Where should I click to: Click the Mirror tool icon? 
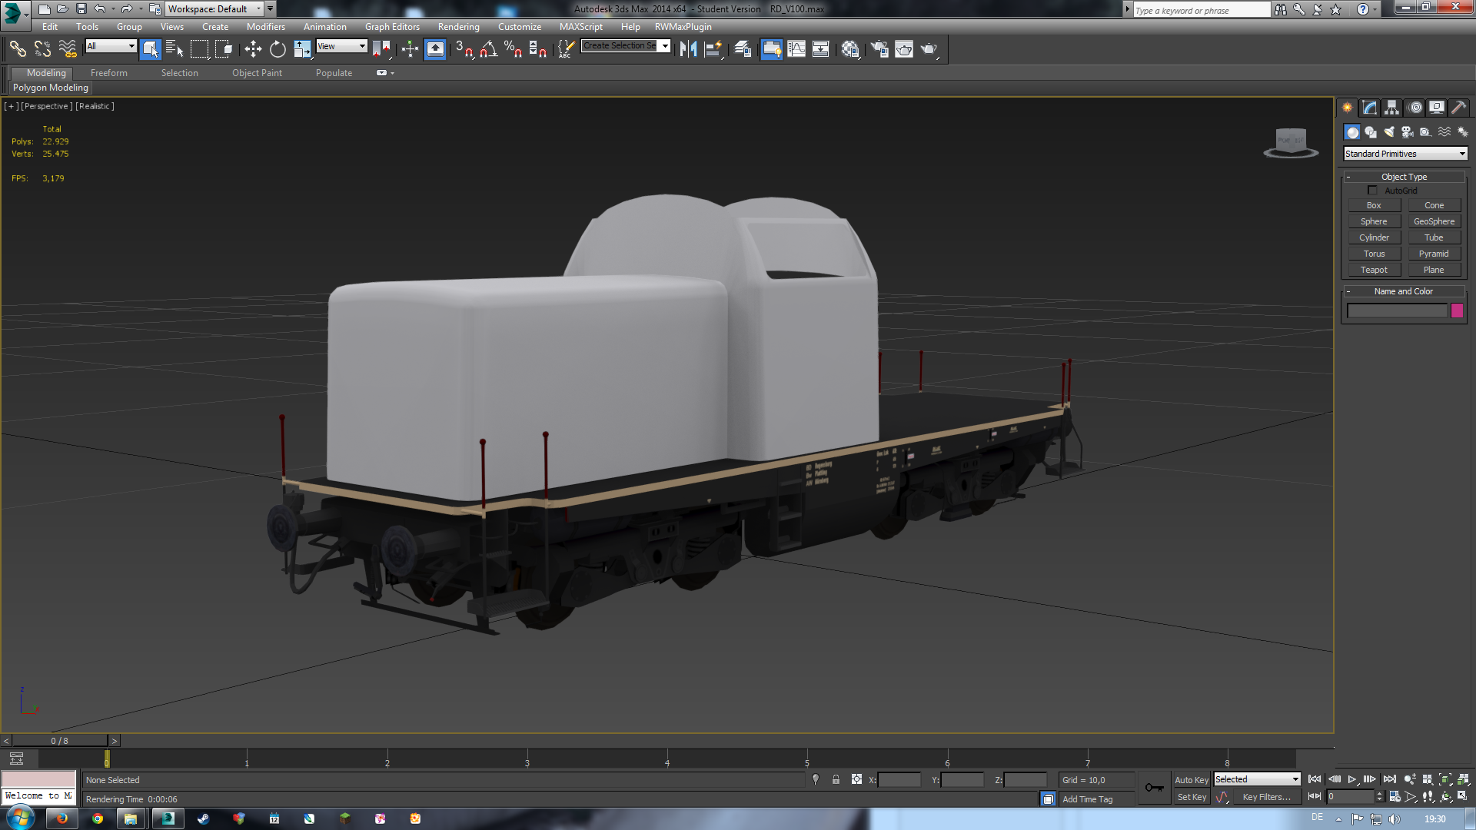[688, 49]
